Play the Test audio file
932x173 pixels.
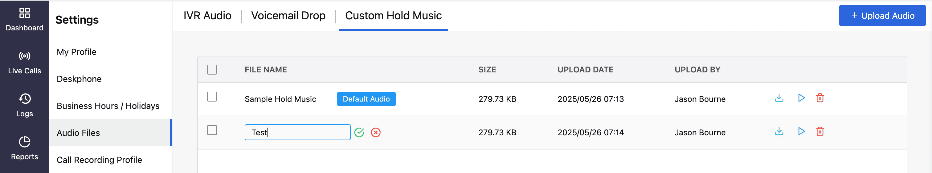click(801, 132)
